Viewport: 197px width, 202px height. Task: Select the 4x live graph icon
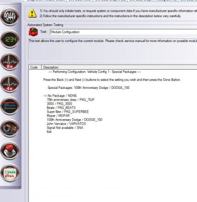tap(10, 84)
